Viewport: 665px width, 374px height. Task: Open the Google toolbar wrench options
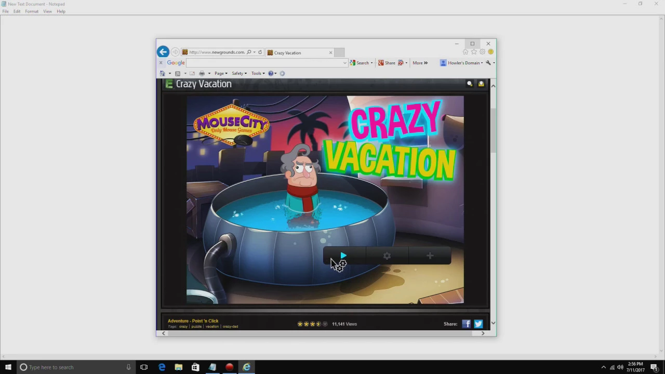pyautogui.click(x=488, y=63)
